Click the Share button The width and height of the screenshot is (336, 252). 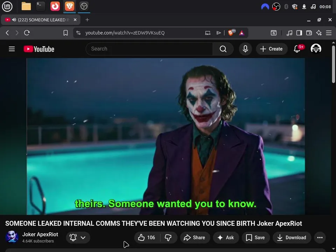[195, 237]
